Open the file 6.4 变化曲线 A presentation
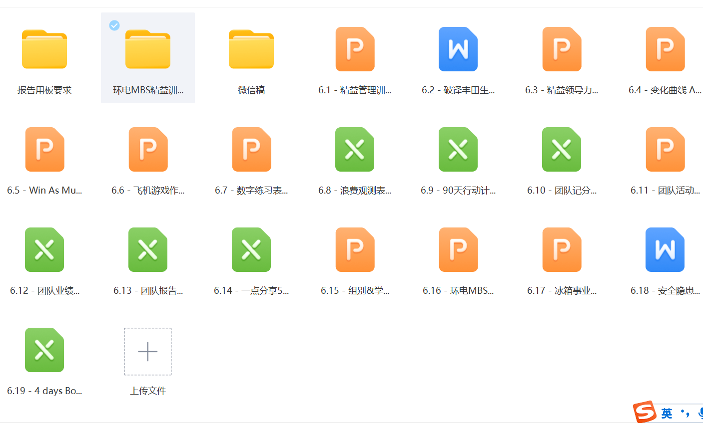703x431 pixels. 665,49
